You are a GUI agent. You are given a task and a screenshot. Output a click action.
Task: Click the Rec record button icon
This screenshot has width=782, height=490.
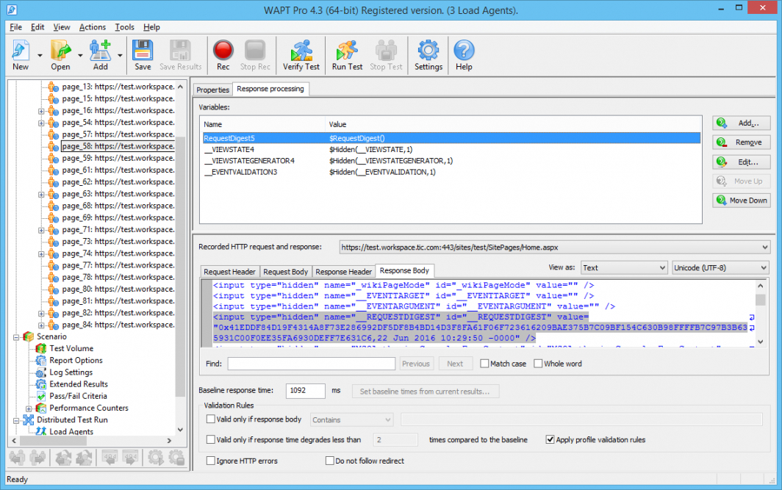click(223, 51)
